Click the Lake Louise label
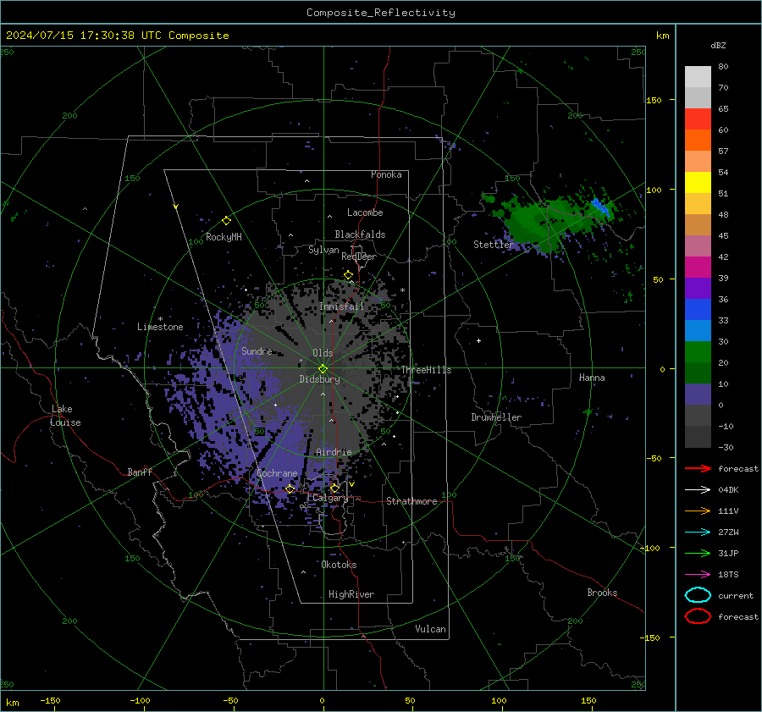This screenshot has width=762, height=712. point(65,416)
